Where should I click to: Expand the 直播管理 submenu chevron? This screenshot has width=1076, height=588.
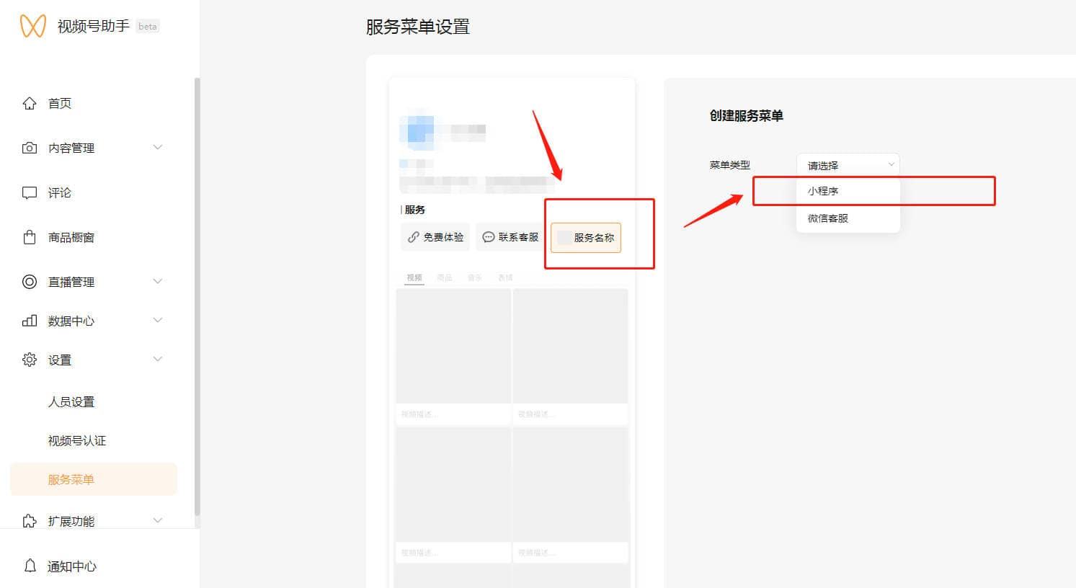point(158,282)
